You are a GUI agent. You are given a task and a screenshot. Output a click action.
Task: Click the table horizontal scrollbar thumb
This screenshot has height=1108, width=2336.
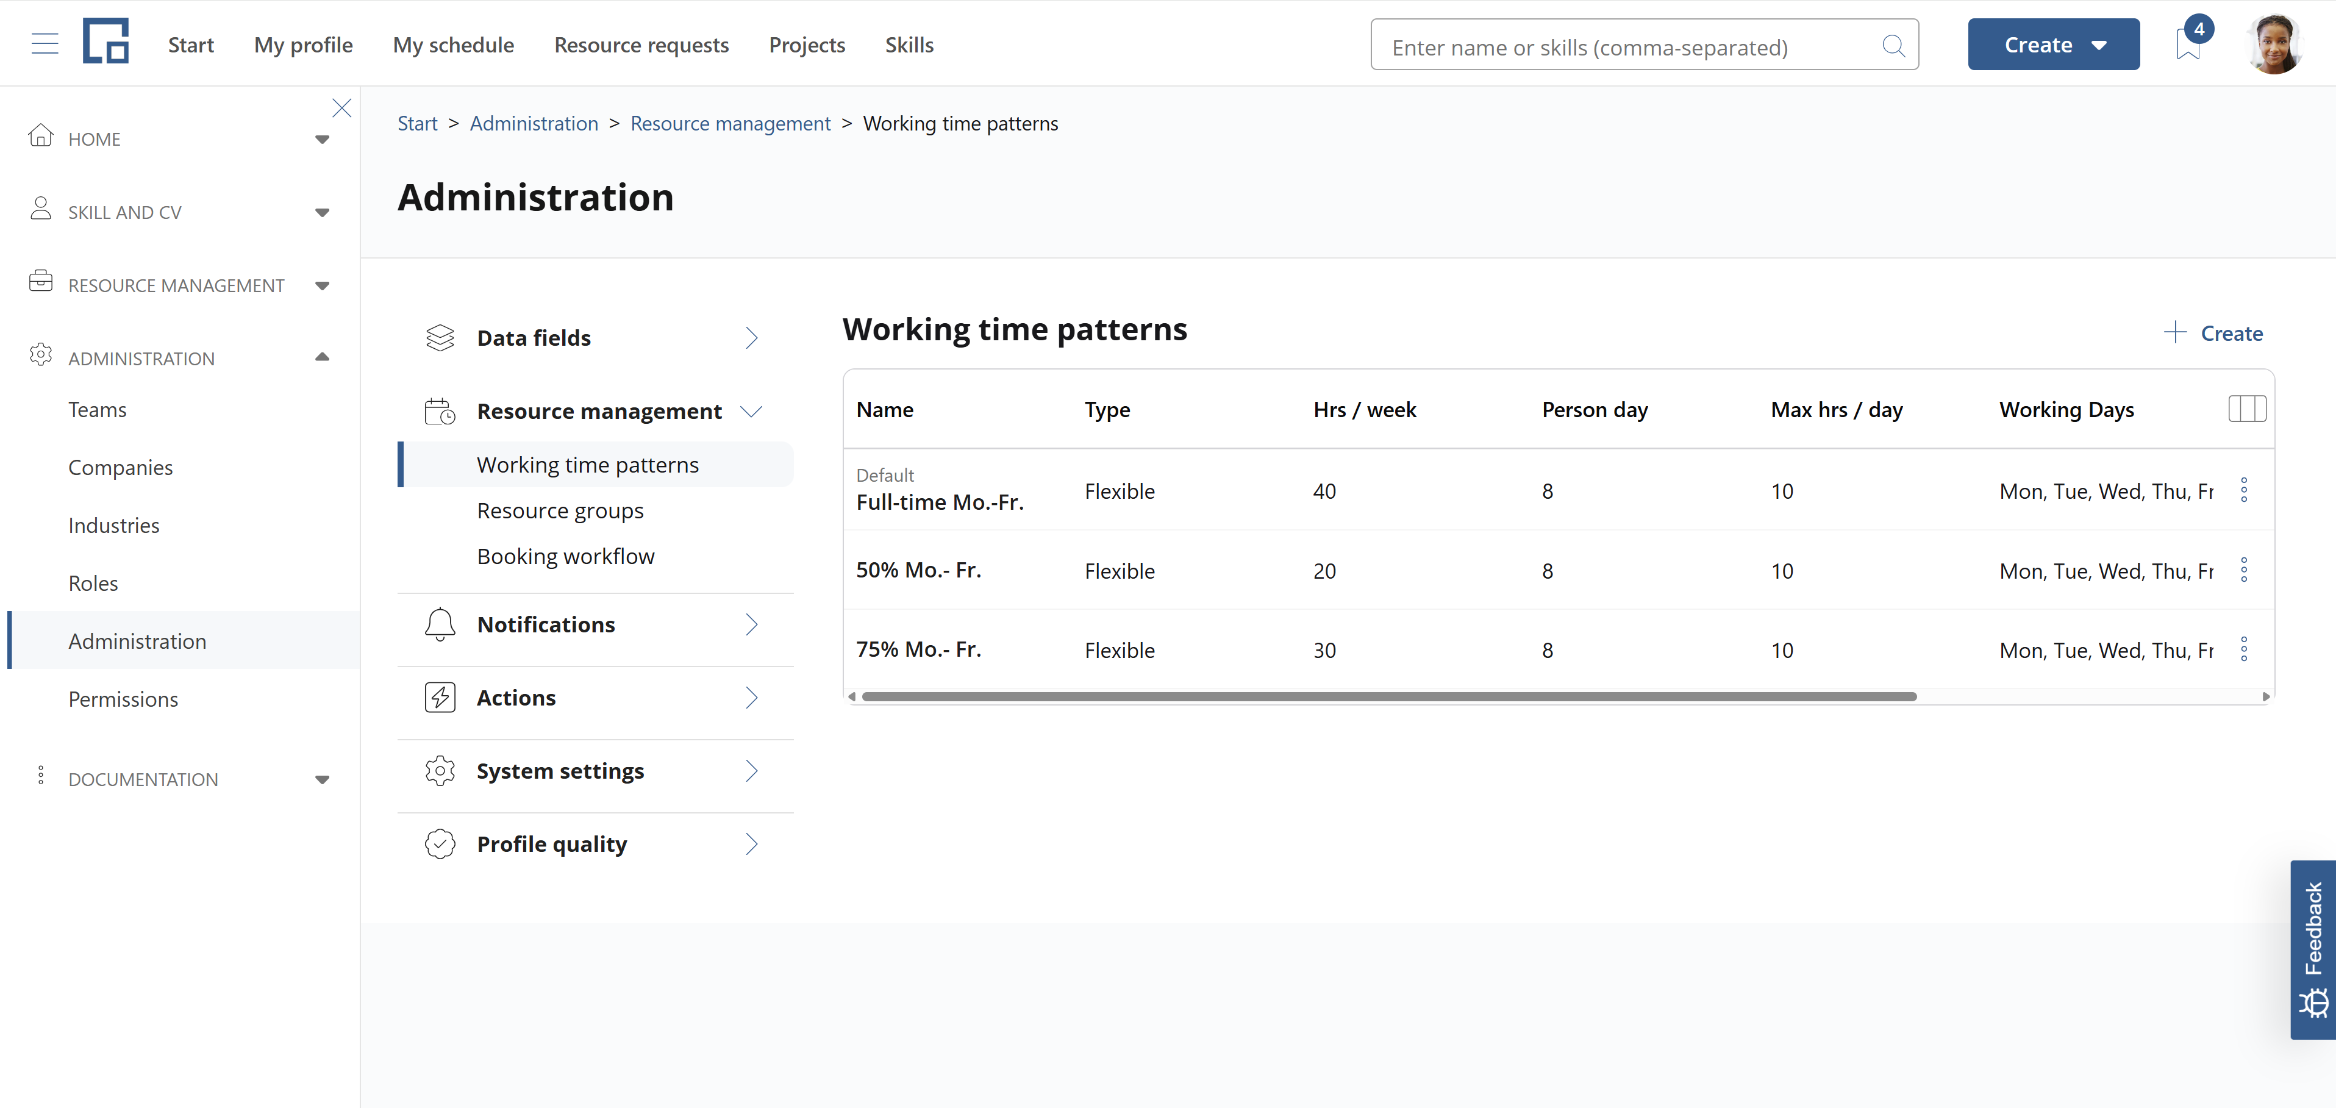pos(1389,696)
